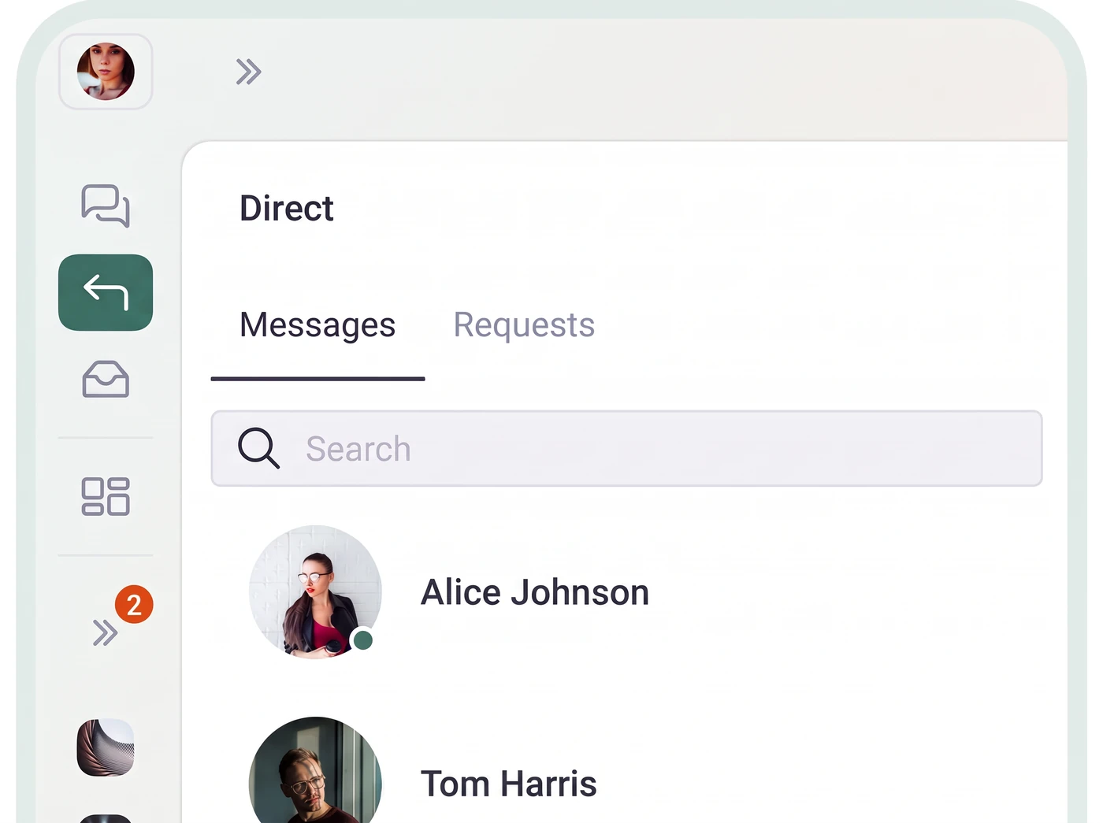Image resolution: width=1103 pixels, height=823 pixels.
Task: Open Alice Johnson's avatar photo
Action: click(x=315, y=592)
